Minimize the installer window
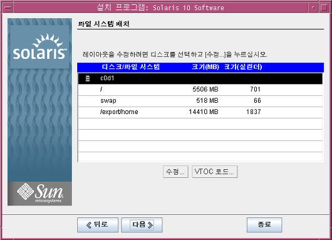The width and height of the screenshot is (332, 240). (x=313, y=8)
